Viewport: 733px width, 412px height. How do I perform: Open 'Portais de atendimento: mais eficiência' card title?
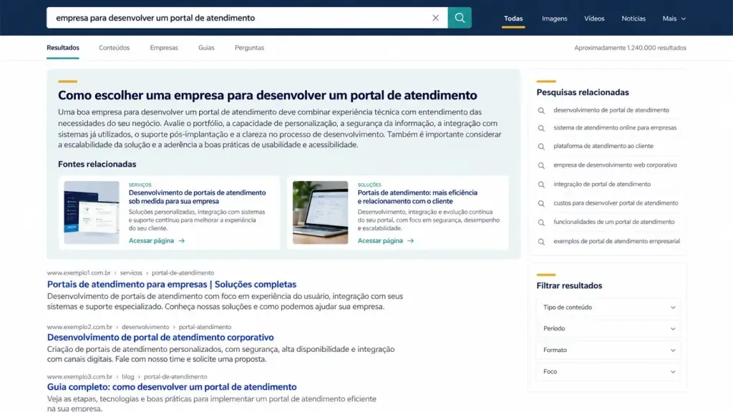(417, 197)
